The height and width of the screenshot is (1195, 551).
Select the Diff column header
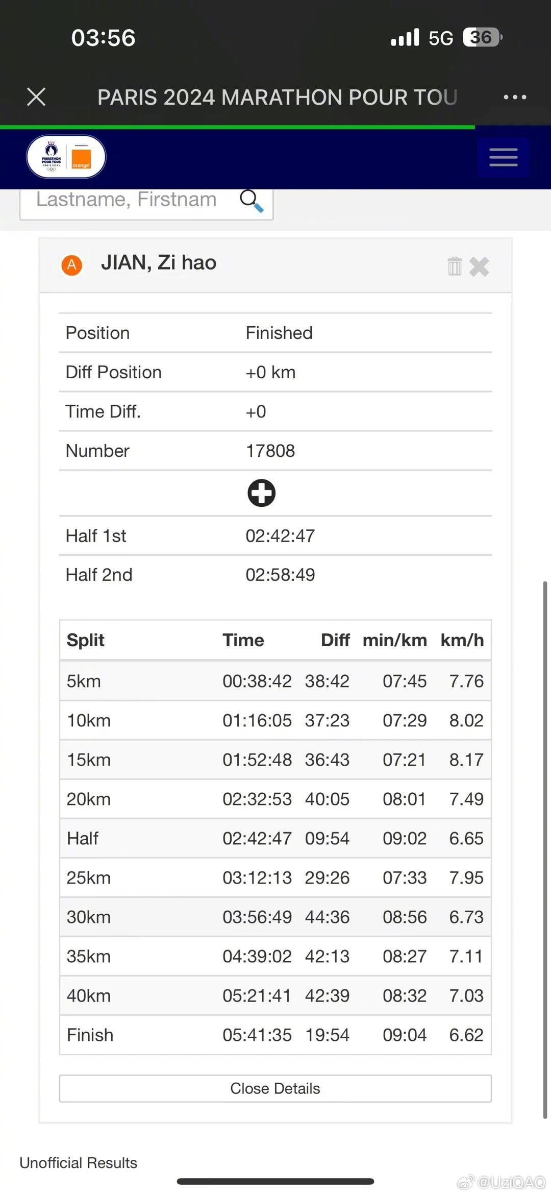click(x=335, y=640)
